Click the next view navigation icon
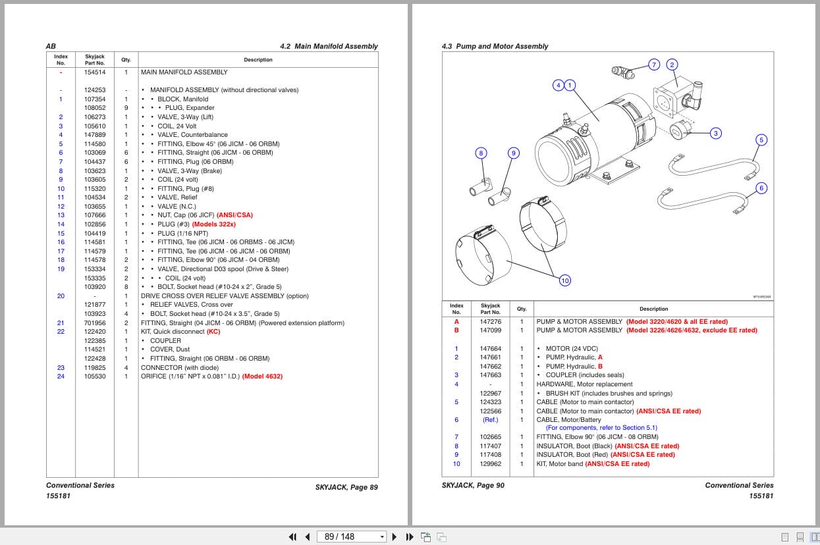The height and width of the screenshot is (545, 820). 441,536
